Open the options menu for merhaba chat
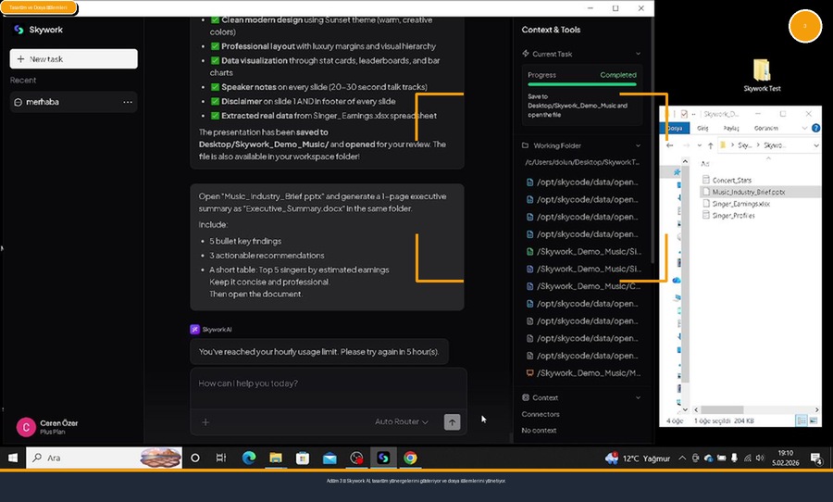 coord(128,102)
